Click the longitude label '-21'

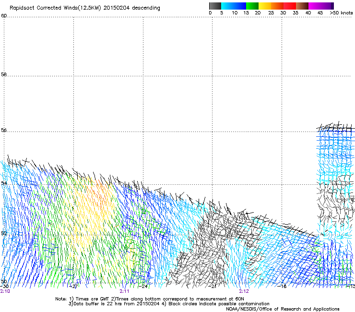click(213, 287)
